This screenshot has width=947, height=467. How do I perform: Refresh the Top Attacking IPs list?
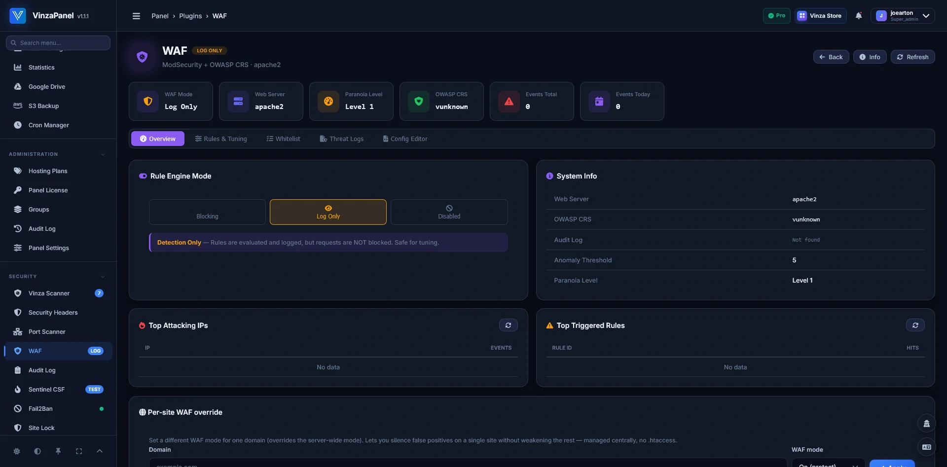point(508,325)
